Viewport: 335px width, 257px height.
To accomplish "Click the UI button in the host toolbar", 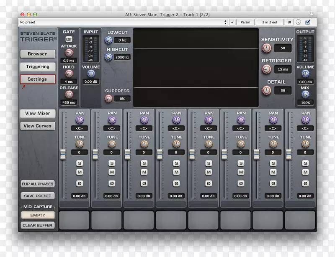I will tap(289, 22).
